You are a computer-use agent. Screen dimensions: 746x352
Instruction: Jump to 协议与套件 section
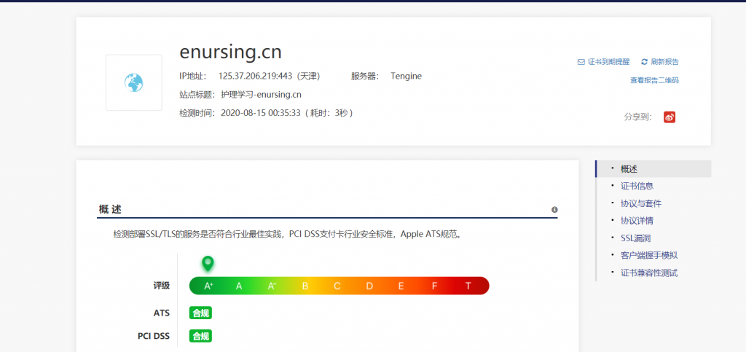(x=640, y=203)
